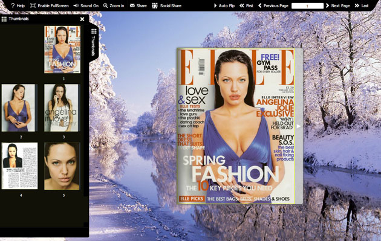This screenshot has height=241, width=381.
Task: Click the Help question mark icon
Action: 13,5
